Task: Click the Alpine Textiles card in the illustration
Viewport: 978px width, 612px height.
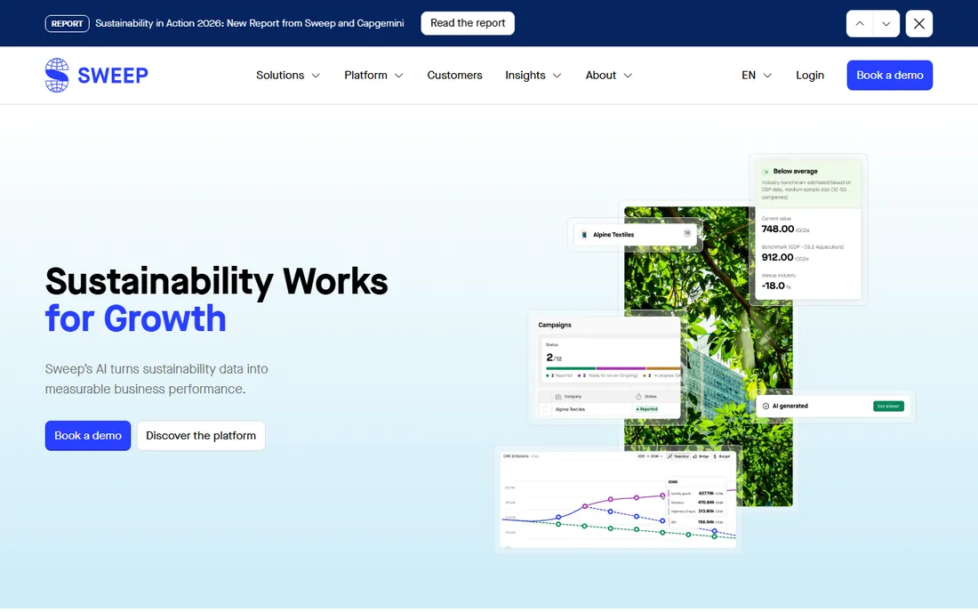Action: (634, 235)
